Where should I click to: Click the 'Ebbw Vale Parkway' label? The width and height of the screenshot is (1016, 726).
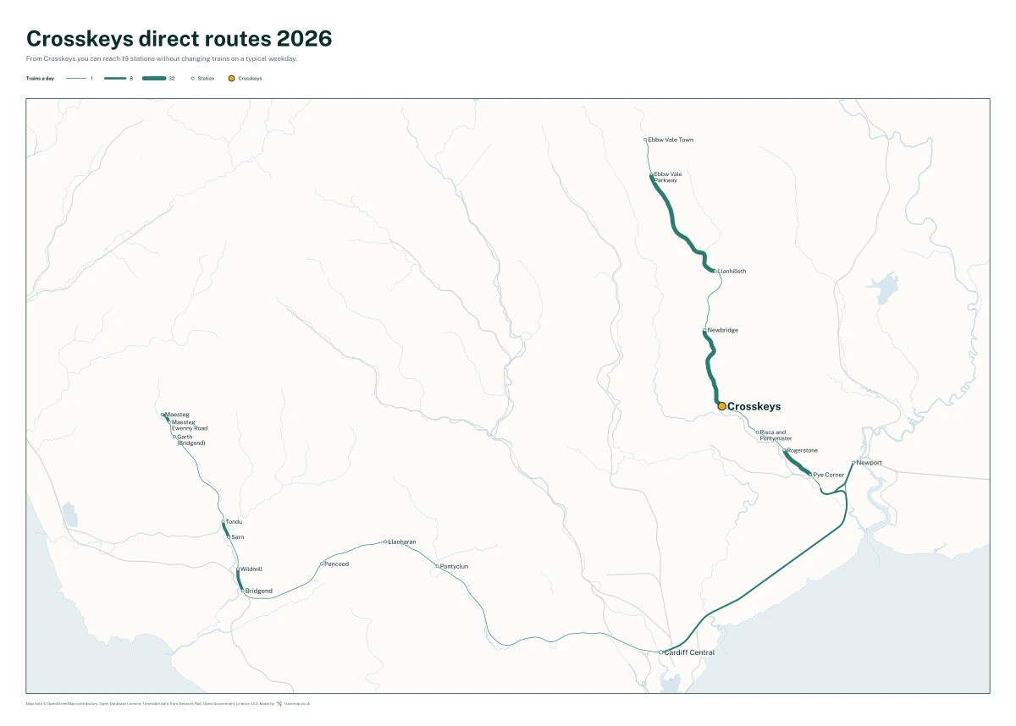(x=668, y=177)
